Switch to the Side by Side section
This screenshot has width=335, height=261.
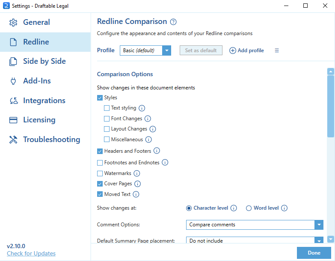coord(45,61)
